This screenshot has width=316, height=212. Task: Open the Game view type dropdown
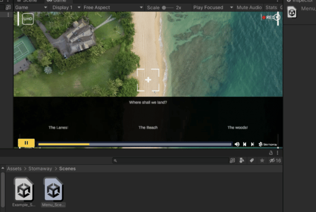31,7
